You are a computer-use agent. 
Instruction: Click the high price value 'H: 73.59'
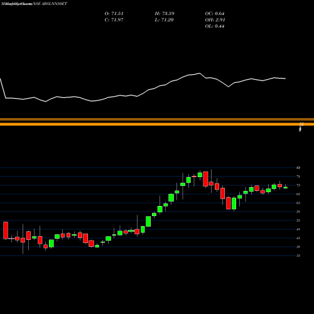point(165,14)
